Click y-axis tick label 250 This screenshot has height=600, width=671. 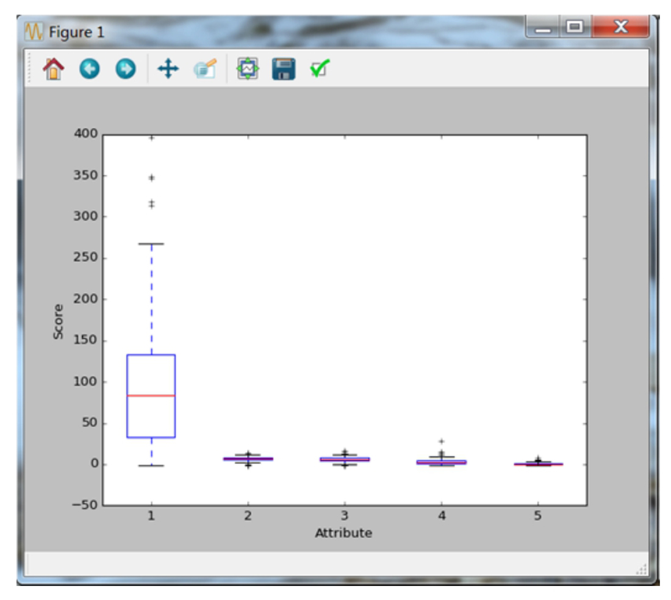(x=85, y=257)
